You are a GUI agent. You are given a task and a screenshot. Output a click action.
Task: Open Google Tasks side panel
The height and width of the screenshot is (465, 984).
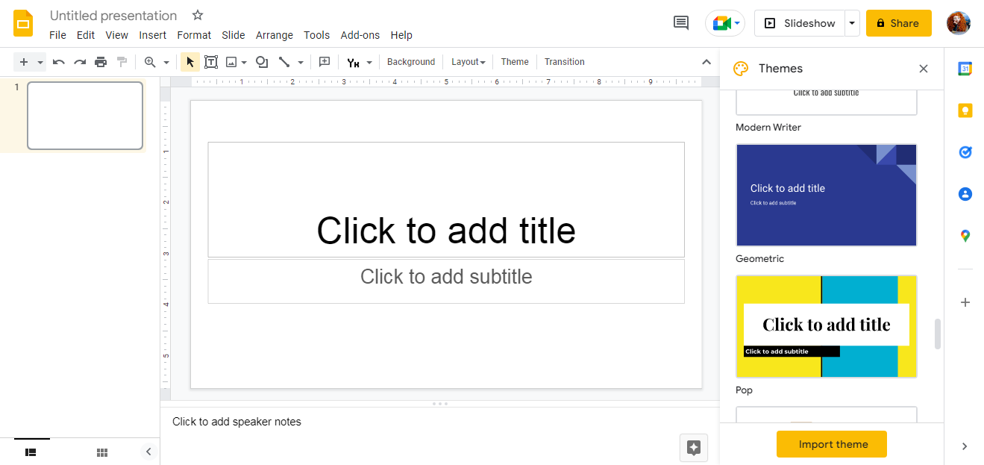click(x=965, y=152)
